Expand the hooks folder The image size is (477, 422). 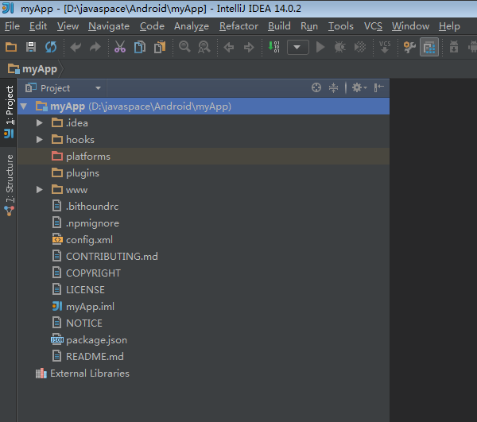(39, 140)
